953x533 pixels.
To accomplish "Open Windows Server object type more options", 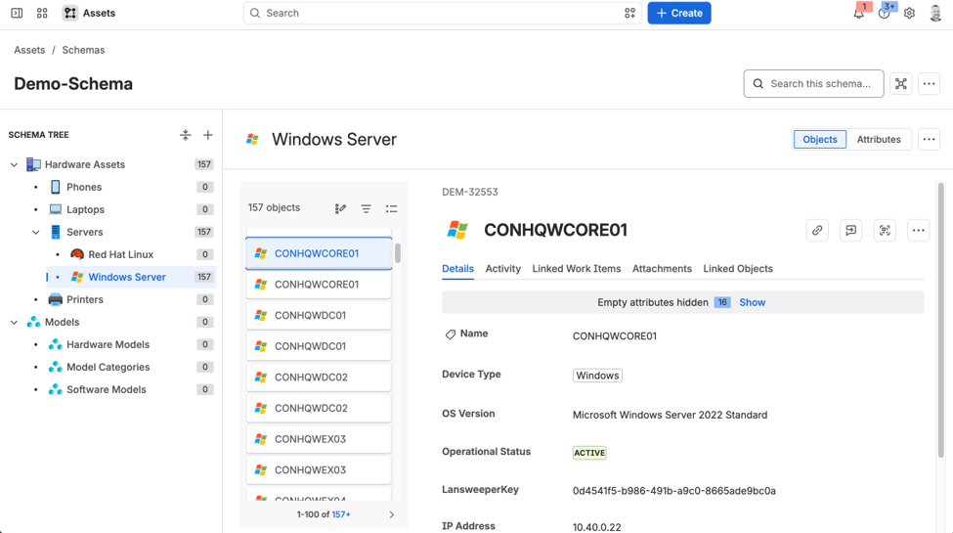I will (929, 139).
